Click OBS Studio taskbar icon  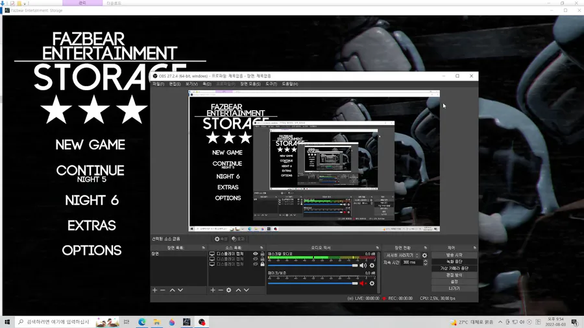[202, 322]
